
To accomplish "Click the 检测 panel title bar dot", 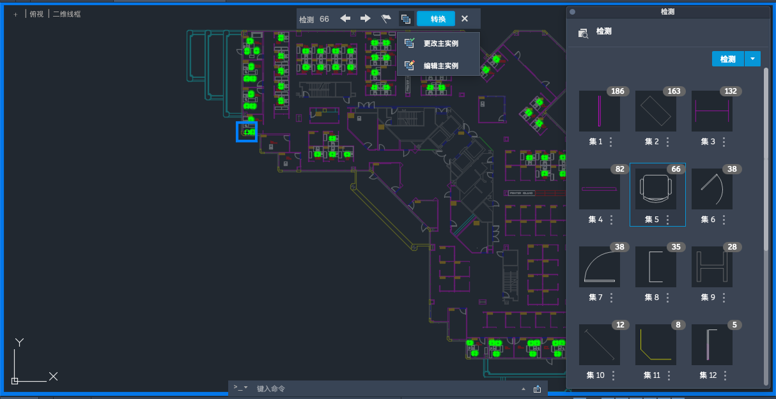I will point(572,11).
